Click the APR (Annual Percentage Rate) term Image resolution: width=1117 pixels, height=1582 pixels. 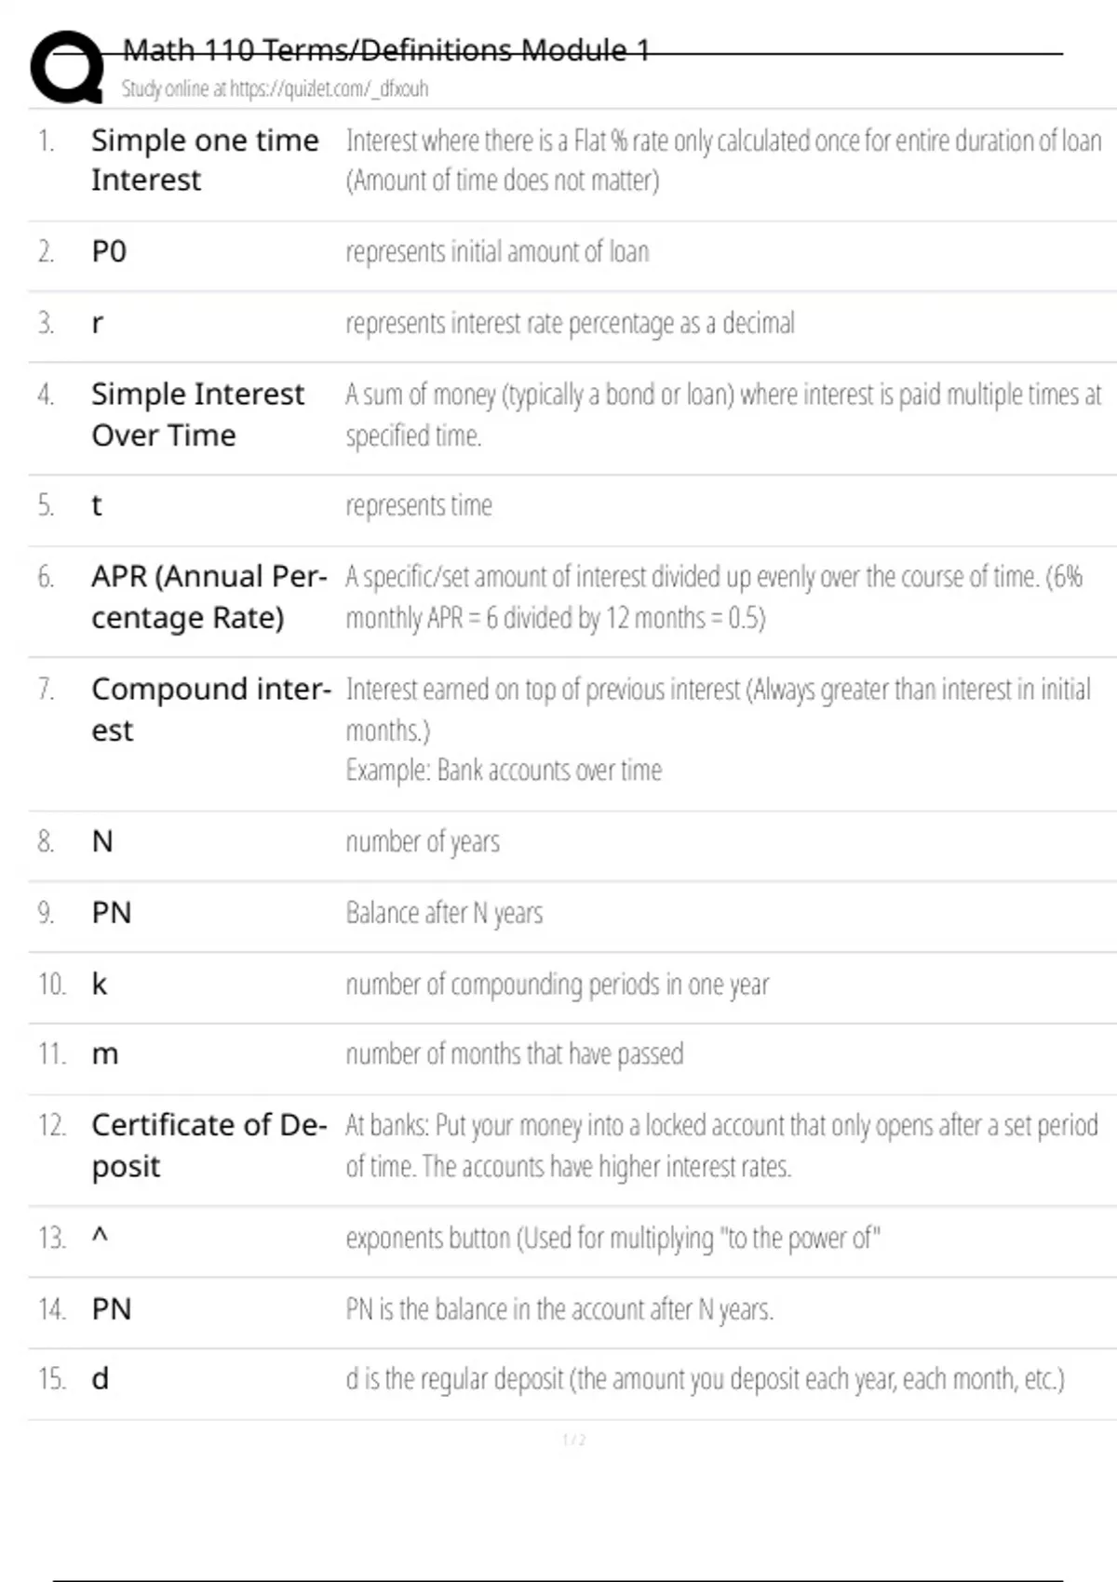(x=209, y=597)
